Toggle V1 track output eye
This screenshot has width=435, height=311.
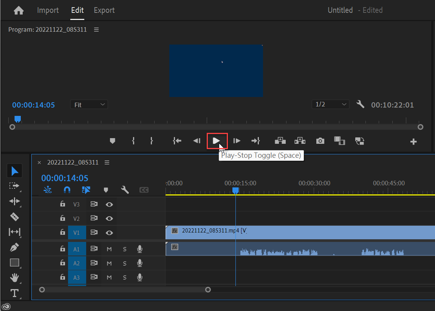109,233
